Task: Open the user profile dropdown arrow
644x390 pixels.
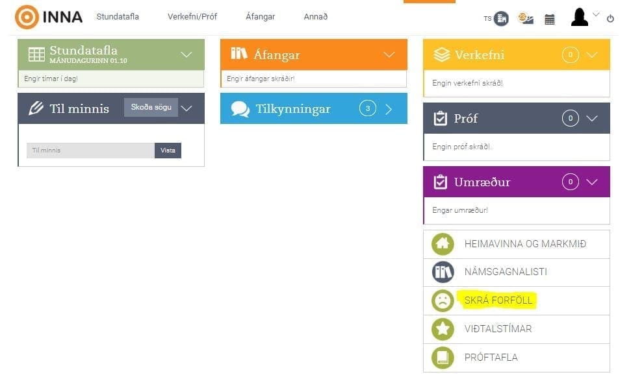Action: tap(596, 14)
